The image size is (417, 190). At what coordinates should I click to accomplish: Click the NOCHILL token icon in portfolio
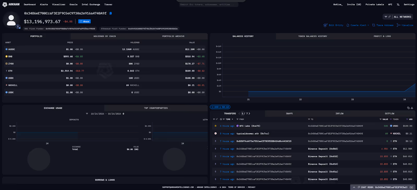[7, 85]
